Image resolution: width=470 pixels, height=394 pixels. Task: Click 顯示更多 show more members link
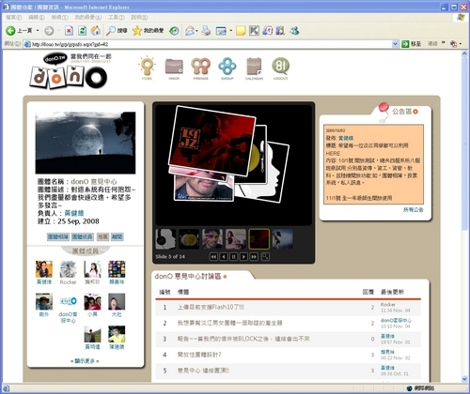tap(85, 361)
